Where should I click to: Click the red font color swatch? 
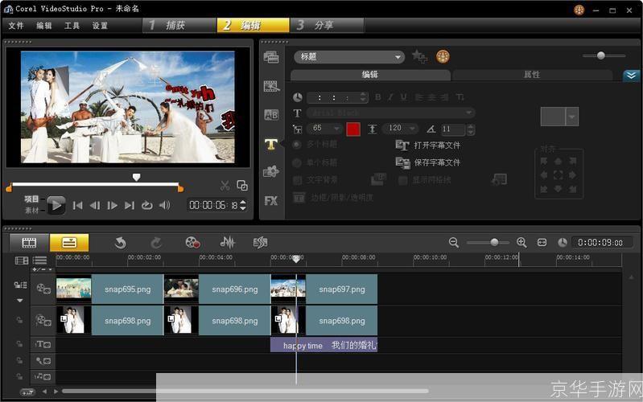tap(353, 129)
